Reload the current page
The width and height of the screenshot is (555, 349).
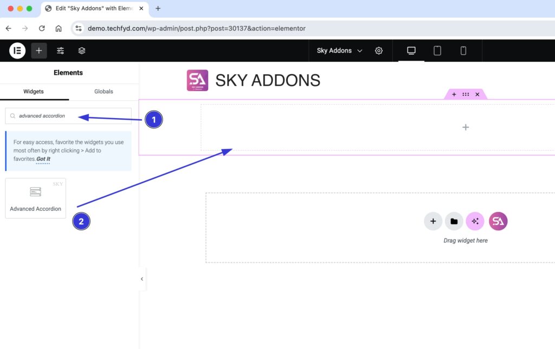coord(42,28)
